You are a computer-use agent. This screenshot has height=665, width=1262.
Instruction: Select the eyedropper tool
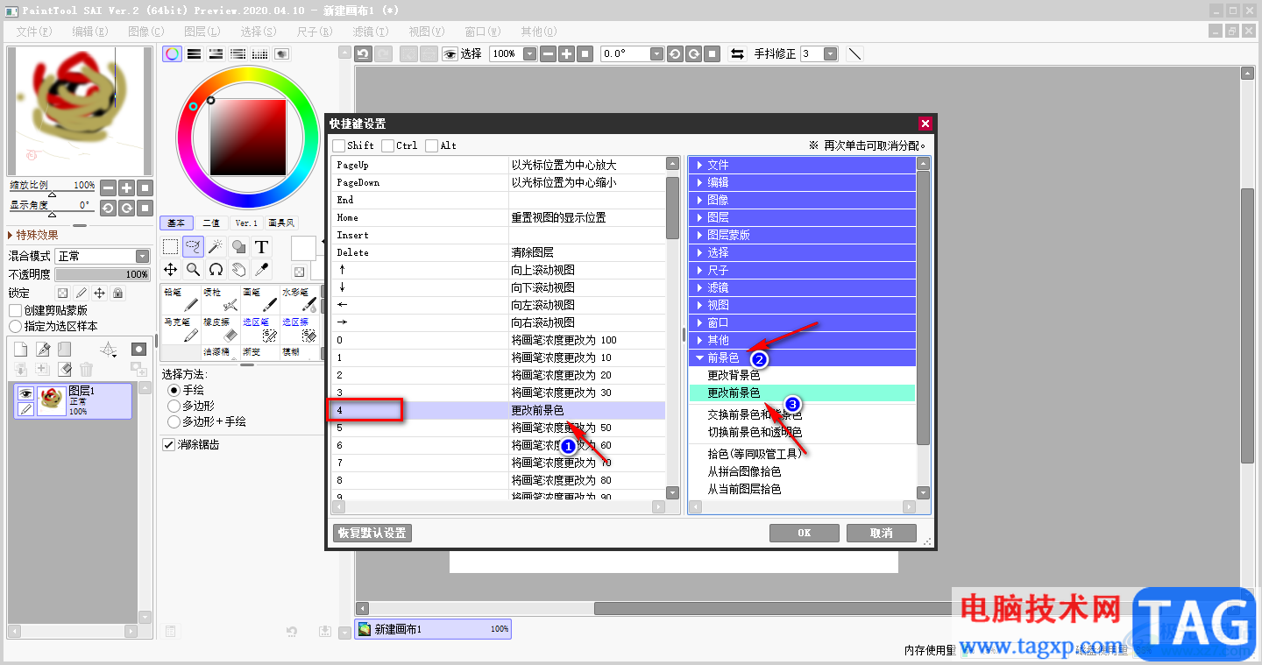[261, 270]
